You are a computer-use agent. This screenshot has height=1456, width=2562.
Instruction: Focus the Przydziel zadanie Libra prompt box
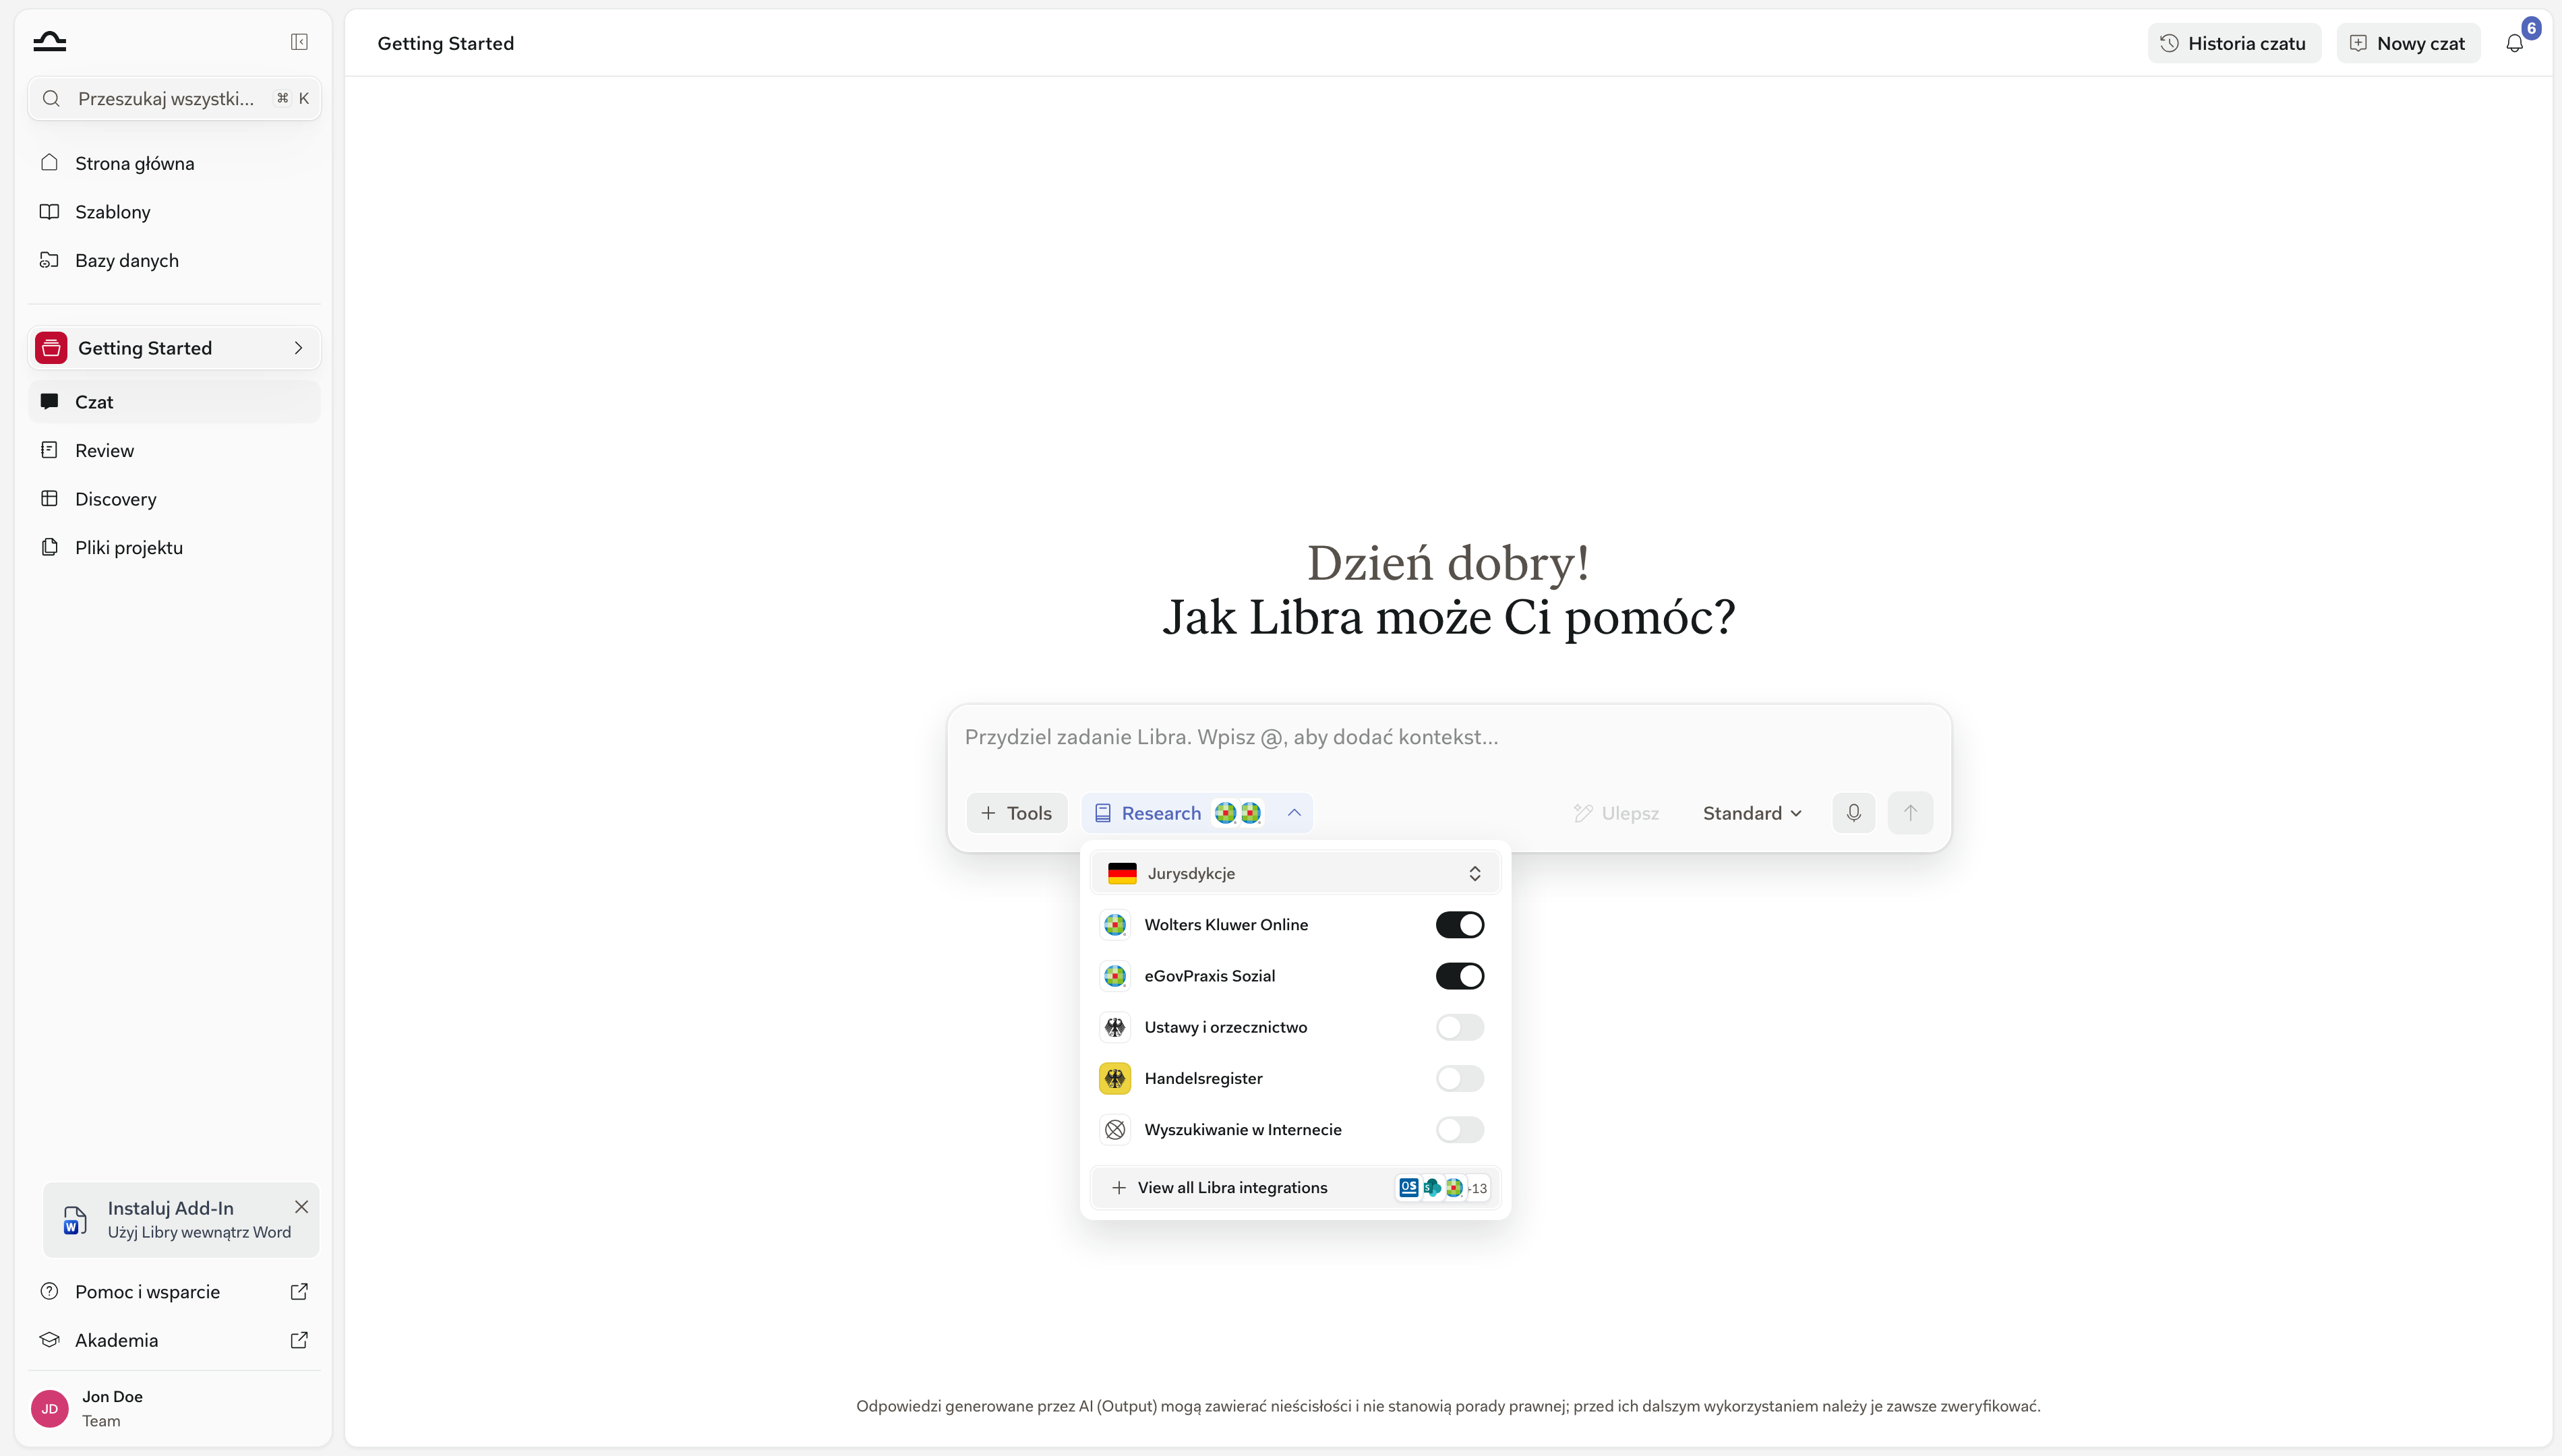coord(1448,738)
